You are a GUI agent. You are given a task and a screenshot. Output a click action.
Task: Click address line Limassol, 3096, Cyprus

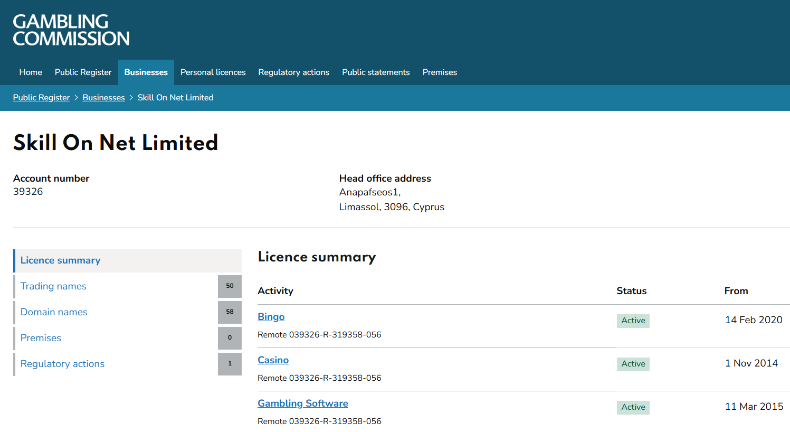pyautogui.click(x=392, y=207)
